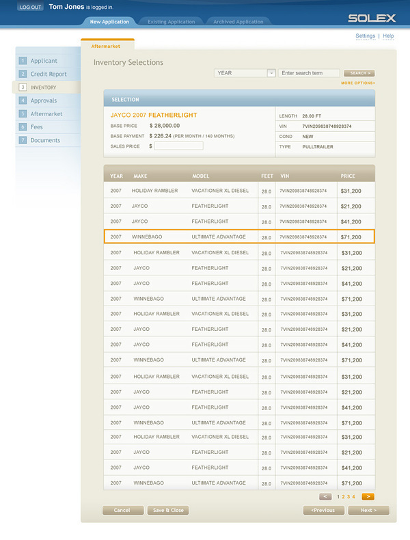This screenshot has height=540, width=410.
Task: Open the Credit Report step in the sidebar
Action: pos(49,74)
